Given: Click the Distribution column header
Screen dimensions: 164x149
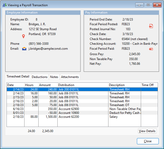Looking at the screenshot, I should [83, 85].
